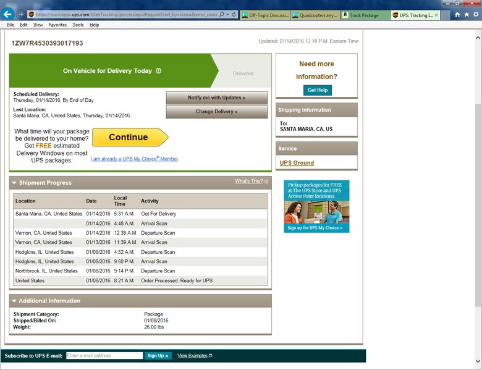
Task: Click the scrollbar up arrow
Action: pos(478,38)
